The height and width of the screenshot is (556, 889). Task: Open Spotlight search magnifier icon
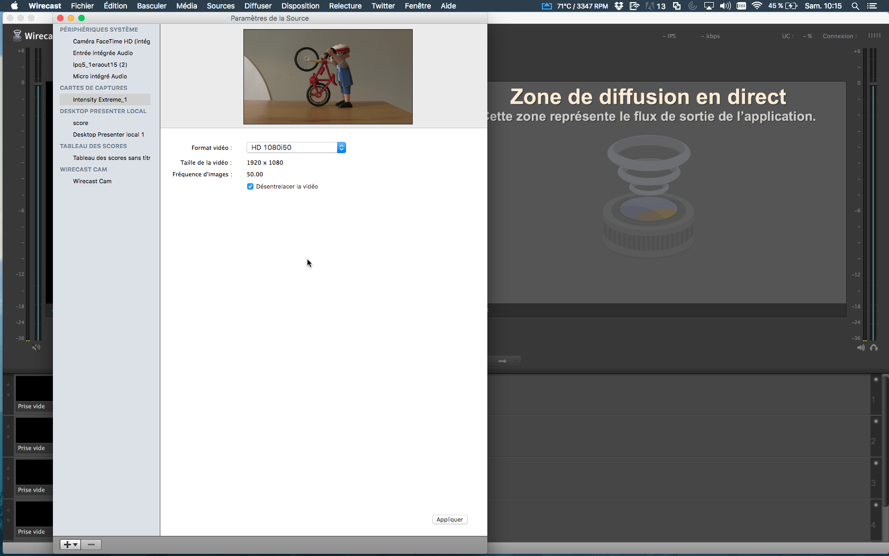(855, 6)
